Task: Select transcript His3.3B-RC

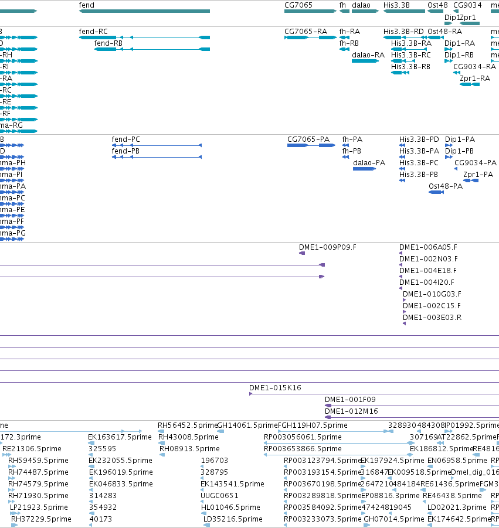Action: point(403,61)
